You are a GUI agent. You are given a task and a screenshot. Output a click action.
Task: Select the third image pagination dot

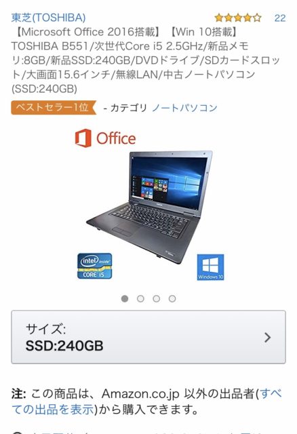click(x=157, y=298)
